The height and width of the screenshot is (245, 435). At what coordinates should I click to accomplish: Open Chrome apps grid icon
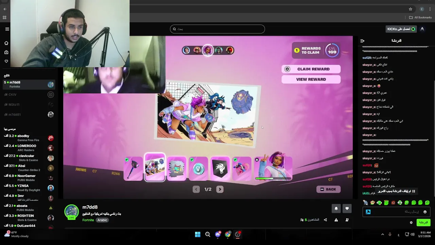tap(4, 17)
